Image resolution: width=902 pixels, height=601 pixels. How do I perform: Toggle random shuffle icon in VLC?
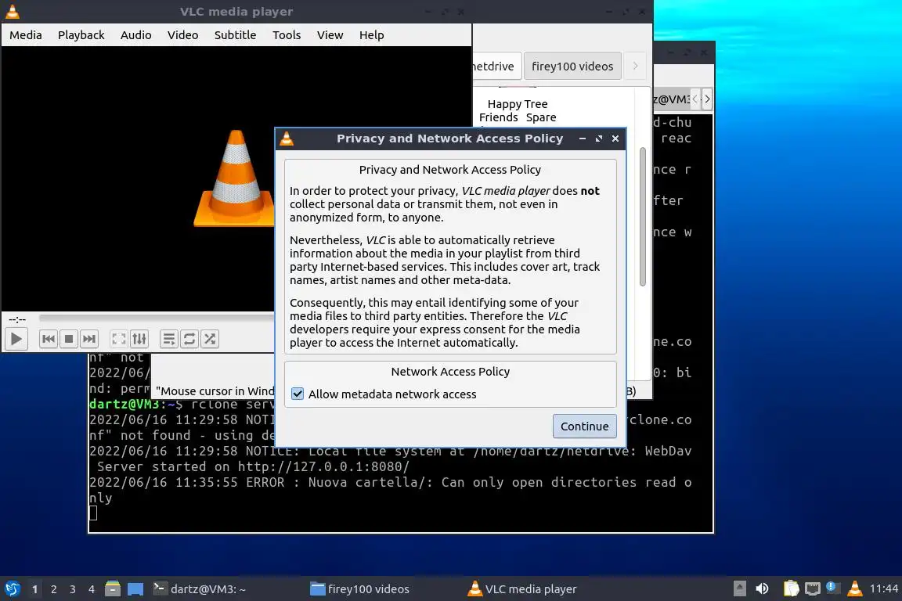(210, 339)
